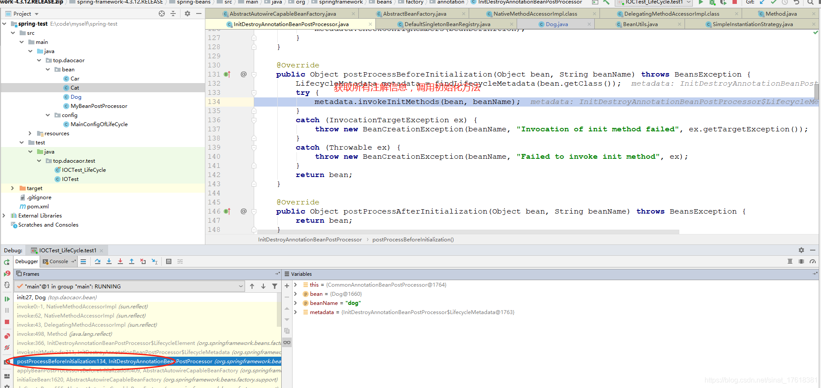Image resolution: width=821 pixels, height=388 pixels.
Task: Click Step Out icon
Action: click(132, 261)
